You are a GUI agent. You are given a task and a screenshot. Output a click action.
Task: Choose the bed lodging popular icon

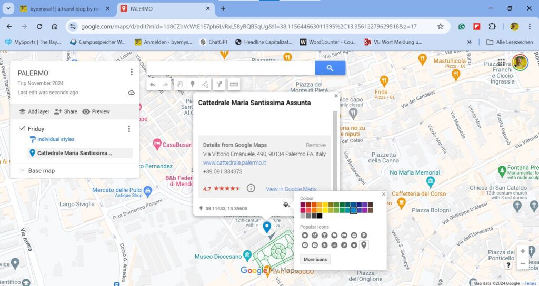click(x=344, y=235)
